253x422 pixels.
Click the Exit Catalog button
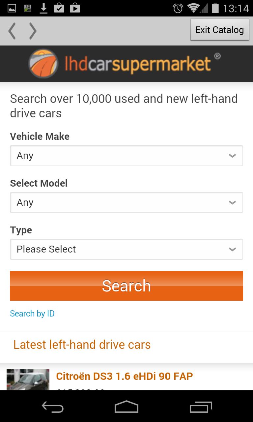point(219,30)
